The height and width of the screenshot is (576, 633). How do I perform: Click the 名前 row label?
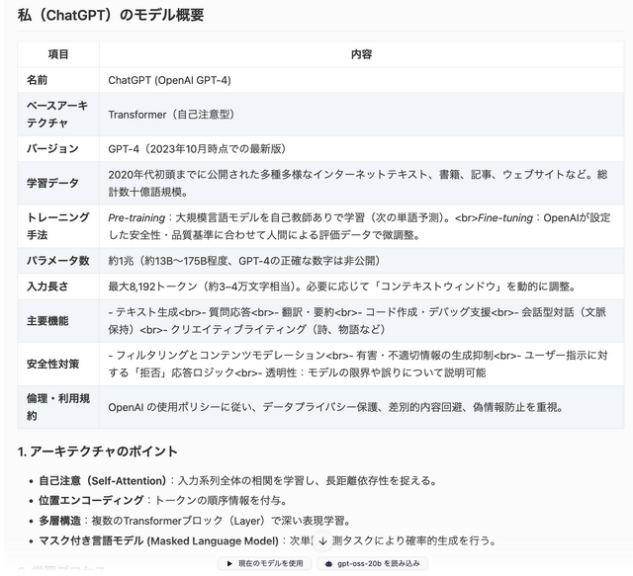[58, 80]
